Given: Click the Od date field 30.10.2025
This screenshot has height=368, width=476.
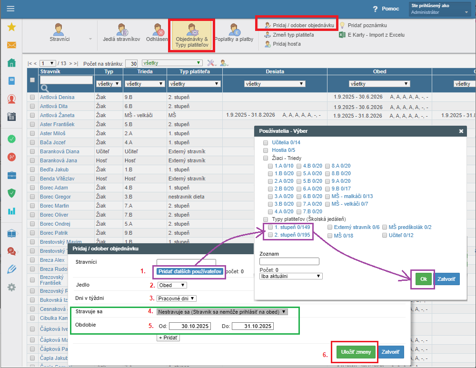Looking at the screenshot, I should point(189,326).
